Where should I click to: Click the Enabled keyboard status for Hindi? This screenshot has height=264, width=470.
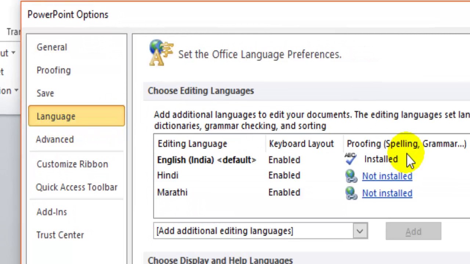tap(284, 176)
